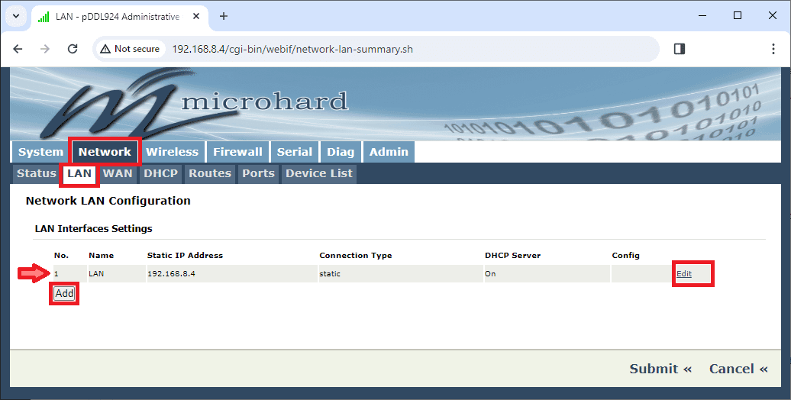Open the DHCP sub-tab
The width and height of the screenshot is (791, 400).
[160, 173]
